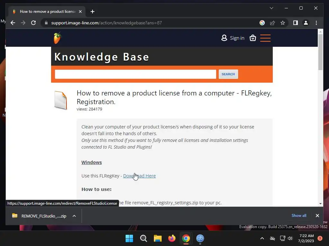Click the Sign in link
This screenshot has height=246, width=329.
(x=237, y=38)
